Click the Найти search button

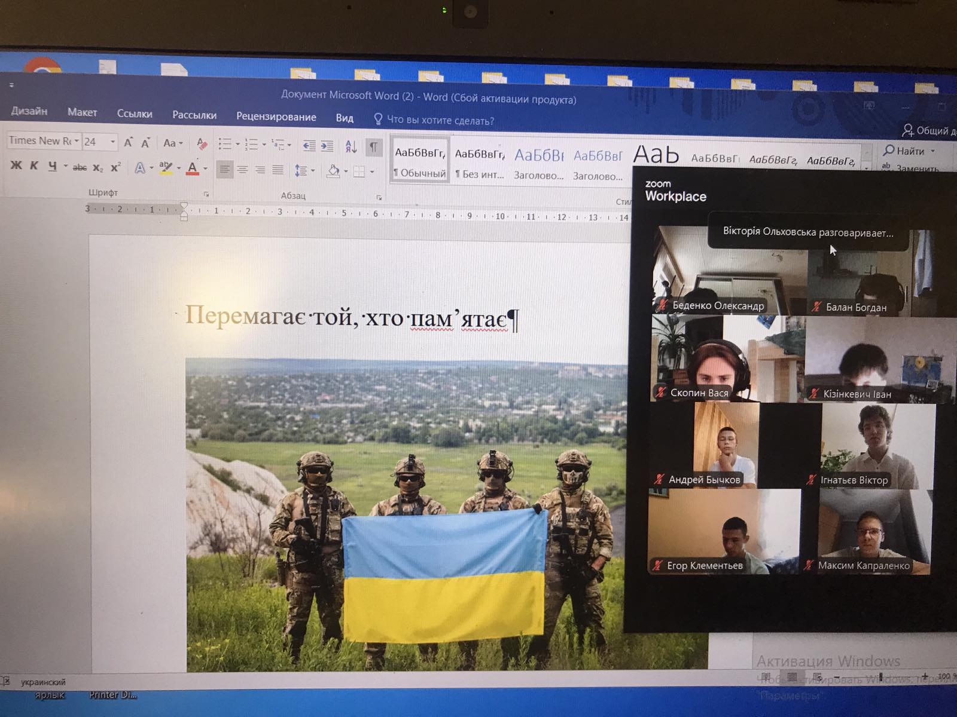pos(908,151)
